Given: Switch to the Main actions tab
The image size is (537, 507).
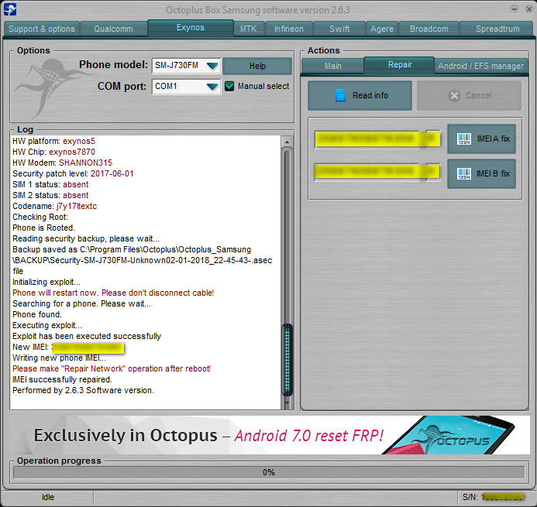Looking at the screenshot, I should (x=333, y=66).
